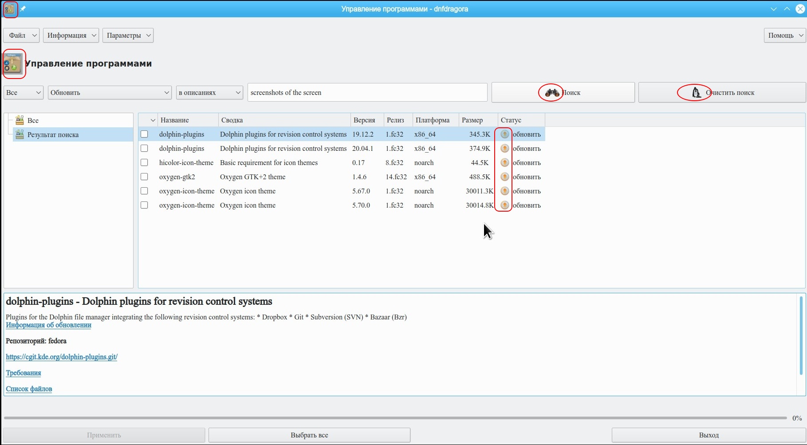Click the description panel vertical scrollbar
Viewport: 807px width, 445px height.
point(801,336)
